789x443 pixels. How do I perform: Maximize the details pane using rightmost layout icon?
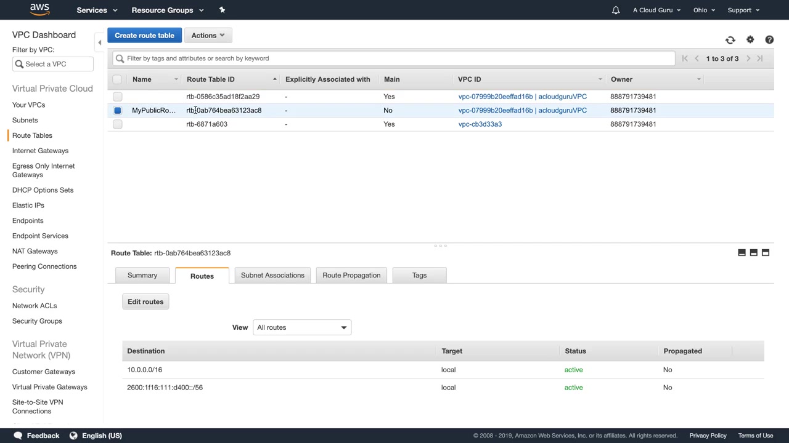(766, 253)
